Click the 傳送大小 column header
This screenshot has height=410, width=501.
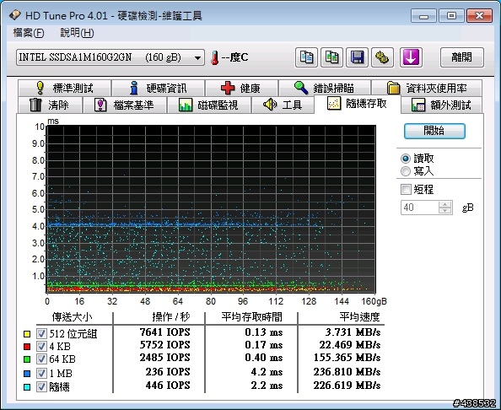(73, 317)
